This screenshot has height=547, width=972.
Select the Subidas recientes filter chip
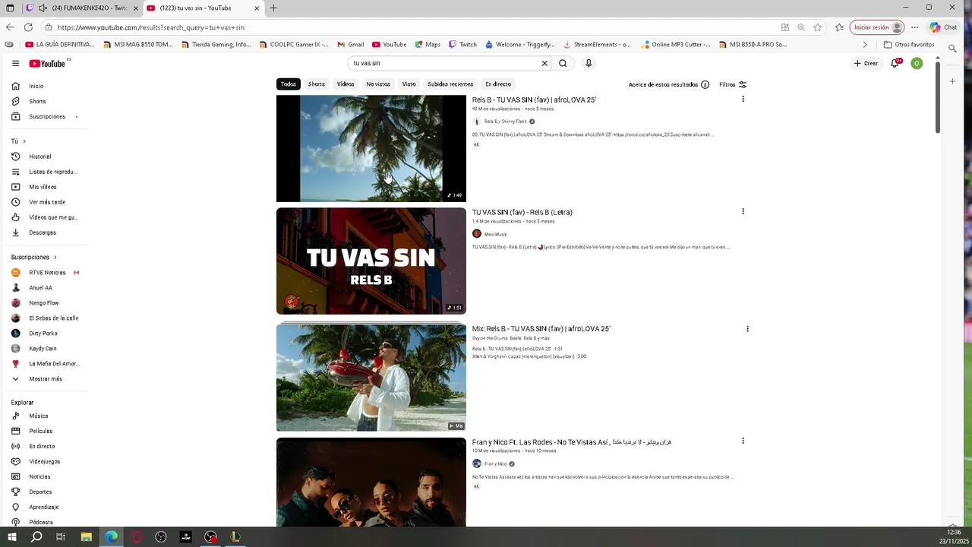[x=450, y=84]
